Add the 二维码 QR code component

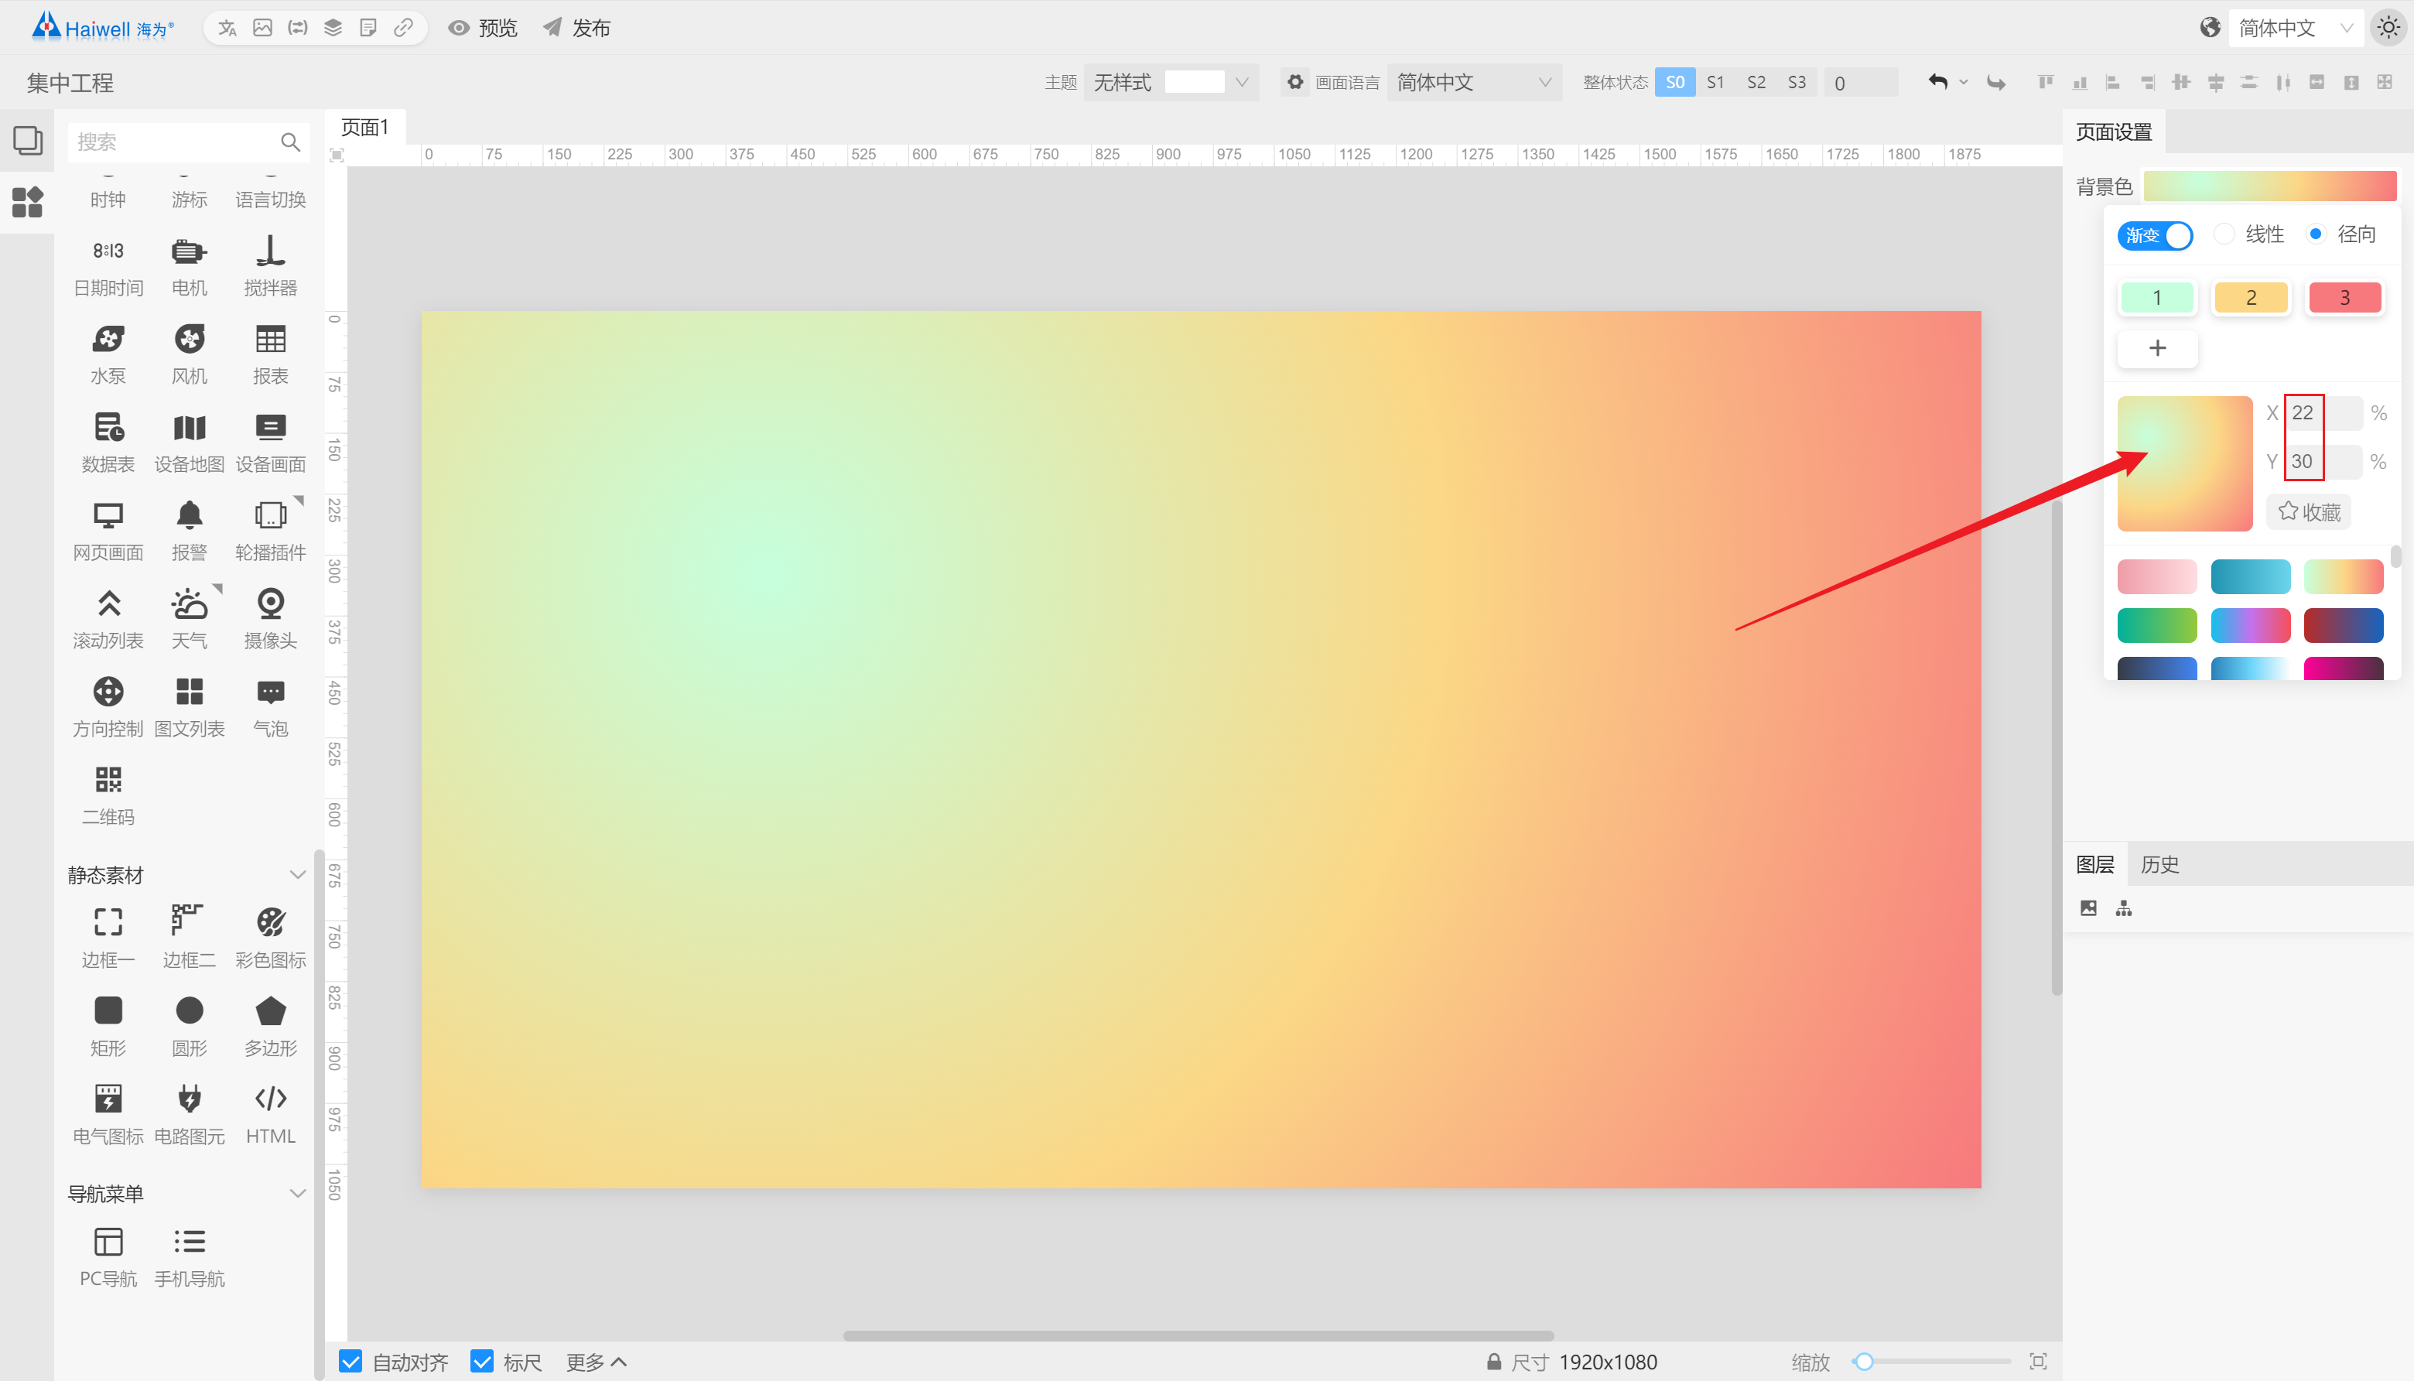[108, 795]
